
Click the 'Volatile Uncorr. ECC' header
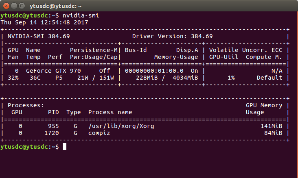246,50
